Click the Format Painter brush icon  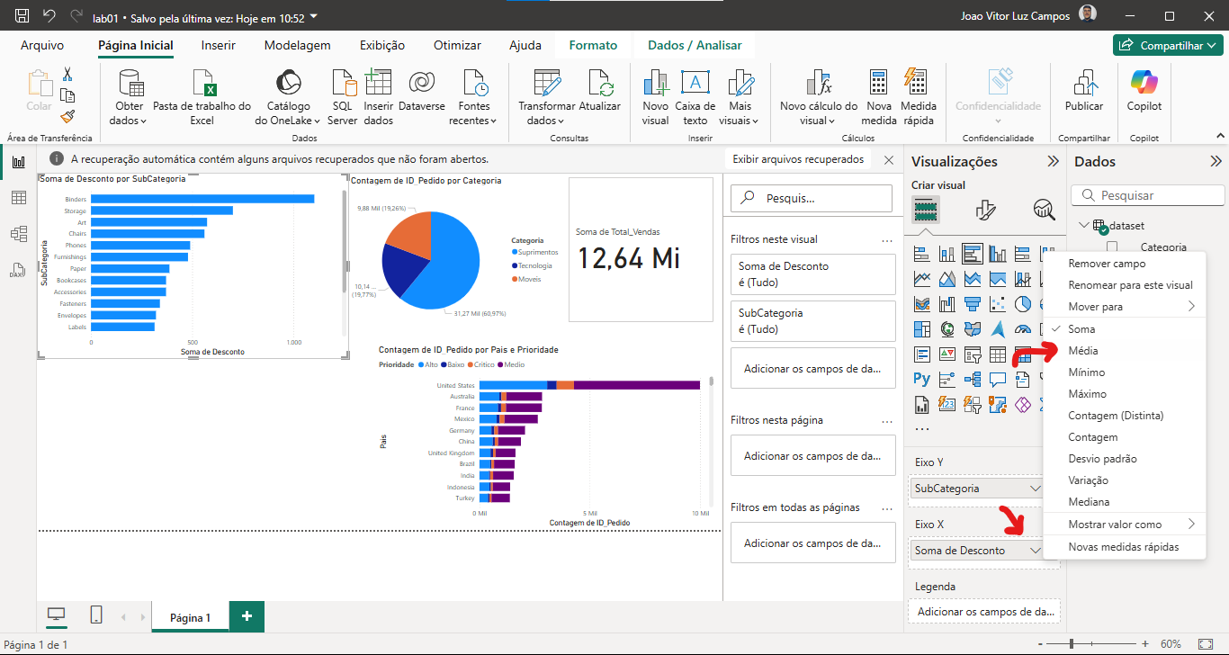click(x=67, y=116)
